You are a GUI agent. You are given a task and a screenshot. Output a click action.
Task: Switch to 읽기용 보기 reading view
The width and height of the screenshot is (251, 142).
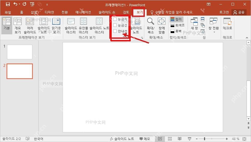tap(56, 25)
